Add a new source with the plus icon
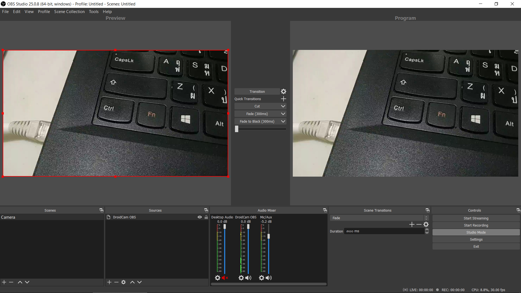 click(x=109, y=282)
